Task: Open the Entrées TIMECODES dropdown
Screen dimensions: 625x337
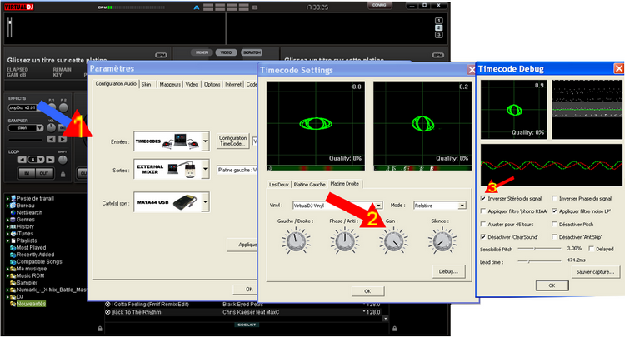Action: pyautogui.click(x=206, y=141)
